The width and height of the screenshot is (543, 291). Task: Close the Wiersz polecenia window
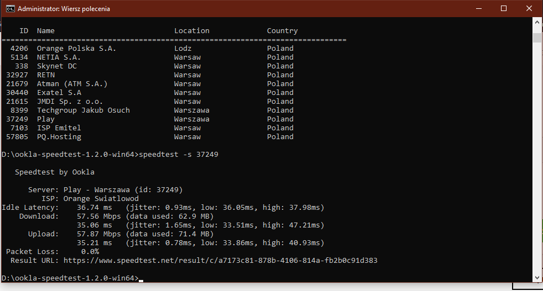[529, 9]
